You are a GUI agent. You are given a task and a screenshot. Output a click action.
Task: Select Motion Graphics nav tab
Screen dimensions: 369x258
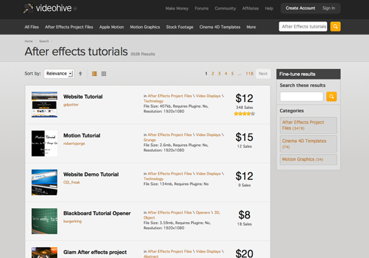point(145,27)
